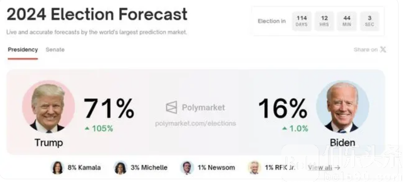Viewport: 404px width, 183px height.
Task: Click the green up arrow under Trump's 71%
Action: point(87,129)
